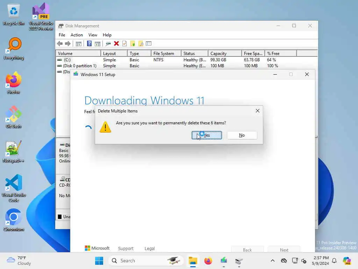
Task: Click the OneDrive cloud tray icon
Action: click(x=284, y=261)
